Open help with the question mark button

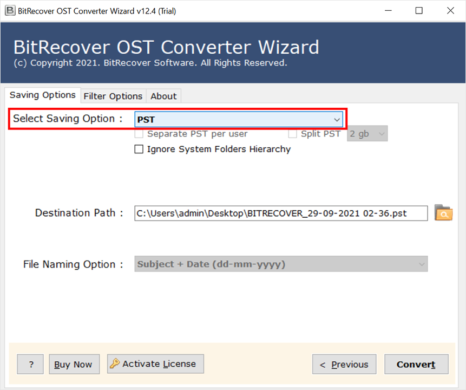[31, 365]
